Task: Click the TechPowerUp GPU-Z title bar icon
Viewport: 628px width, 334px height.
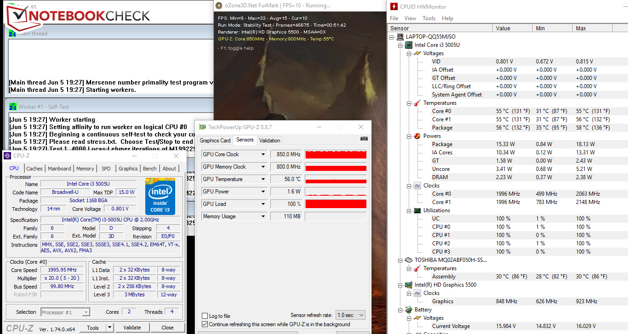Action: 202,127
